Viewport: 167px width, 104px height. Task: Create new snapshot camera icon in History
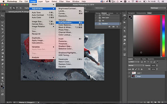(x=114, y=27)
